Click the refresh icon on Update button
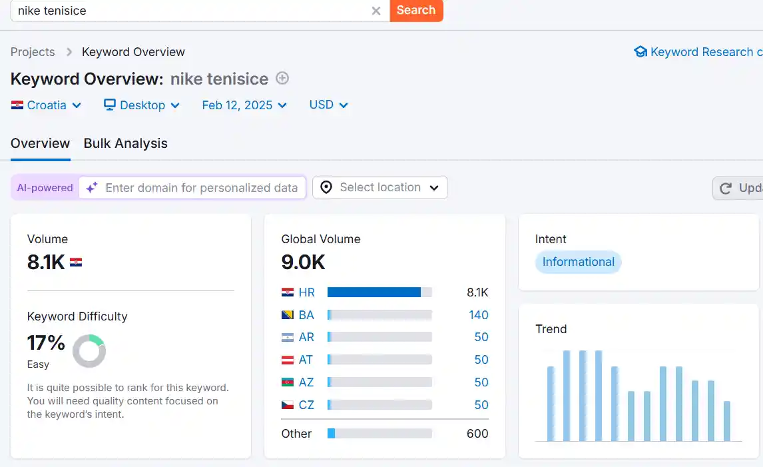Image resolution: width=763 pixels, height=467 pixels. (726, 189)
